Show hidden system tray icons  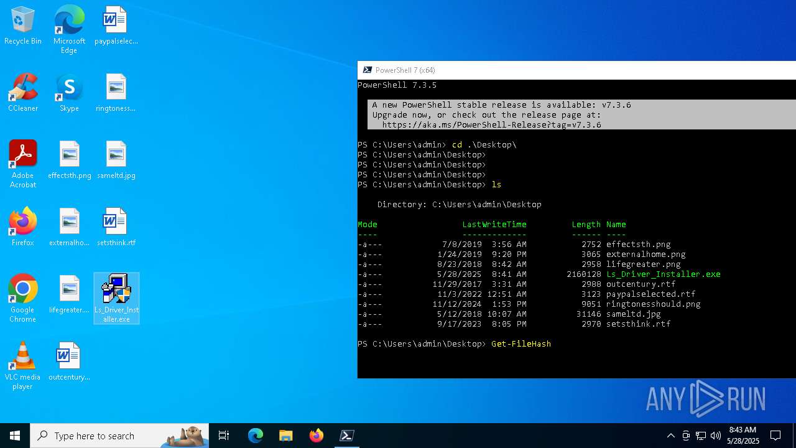(670, 436)
